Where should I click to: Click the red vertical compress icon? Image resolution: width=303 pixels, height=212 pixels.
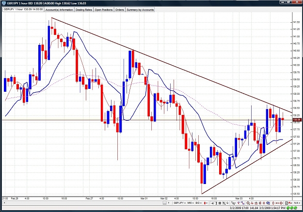coord(252,203)
